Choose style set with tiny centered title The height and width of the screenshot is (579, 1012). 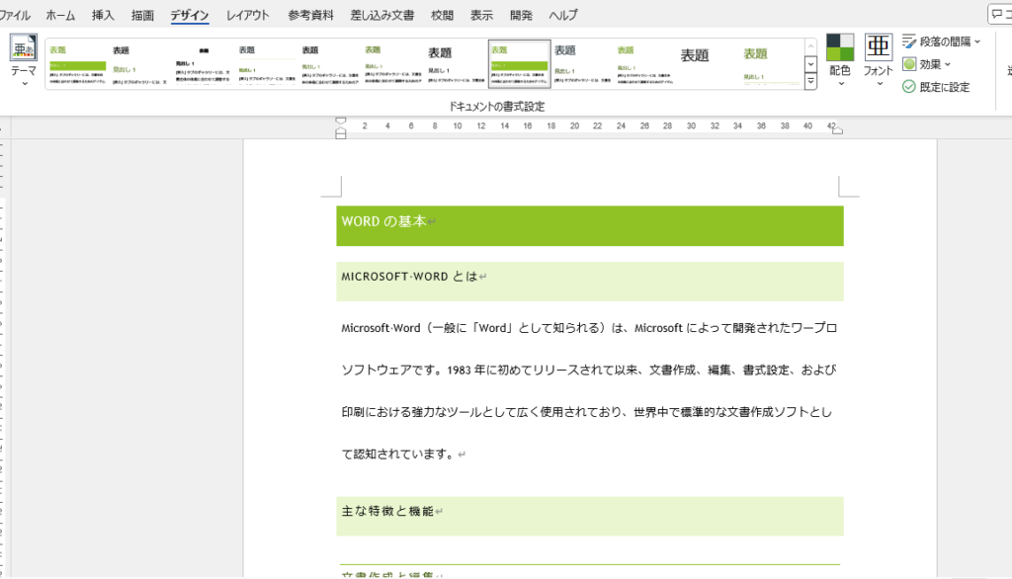point(204,64)
